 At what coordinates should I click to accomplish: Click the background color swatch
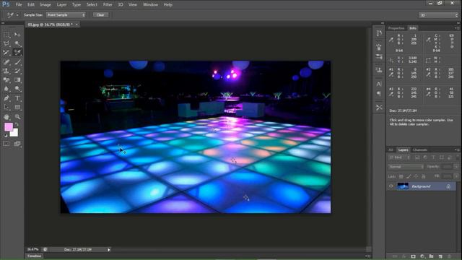point(14,133)
